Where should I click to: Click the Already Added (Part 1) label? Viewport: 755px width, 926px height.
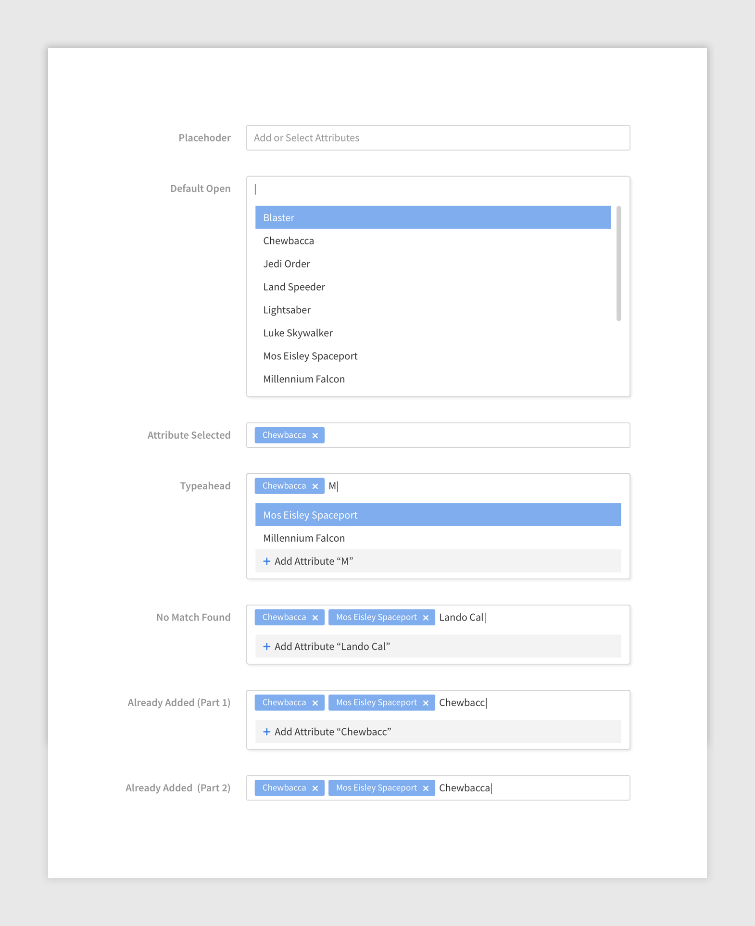click(x=179, y=702)
